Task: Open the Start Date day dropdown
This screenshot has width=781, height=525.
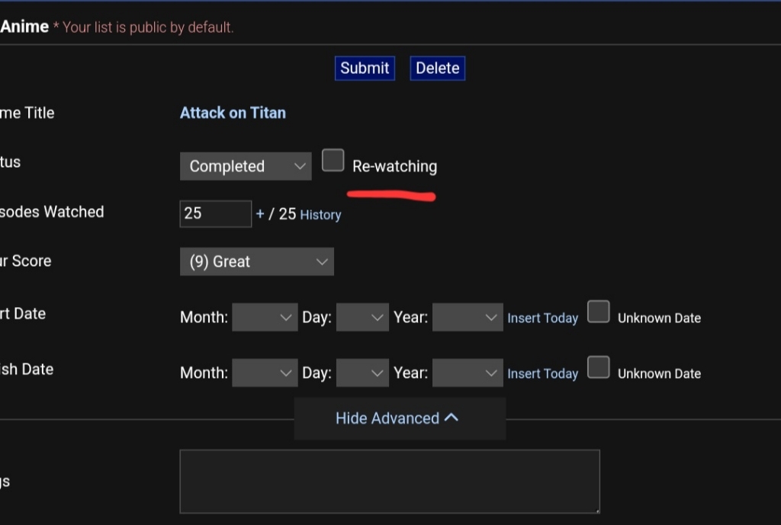Action: [x=362, y=317]
